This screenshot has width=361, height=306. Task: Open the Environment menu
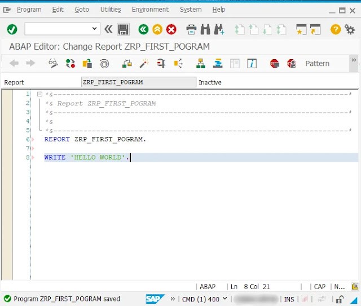tap(150, 10)
